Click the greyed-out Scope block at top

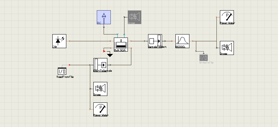point(135,17)
